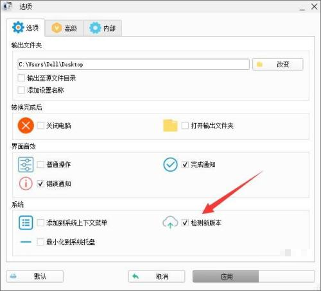Click the list icon beside 添加到系统上下文菜单
Image resolution: width=321 pixels, height=291 pixels.
point(26,222)
